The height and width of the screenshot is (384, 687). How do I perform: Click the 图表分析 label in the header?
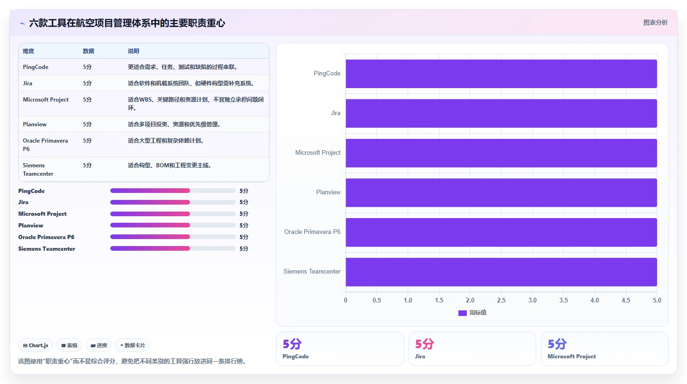pos(655,22)
